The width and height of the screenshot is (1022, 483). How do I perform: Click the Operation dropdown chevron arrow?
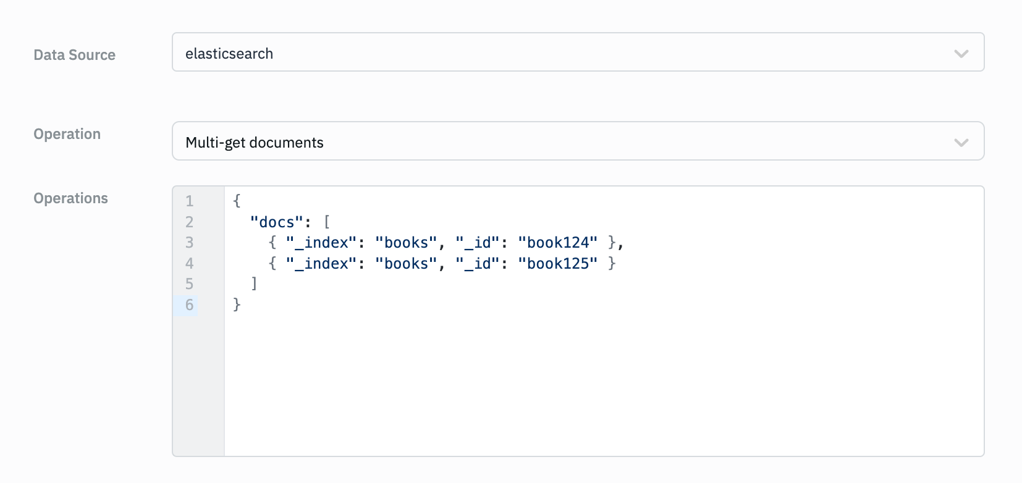pyautogui.click(x=961, y=143)
